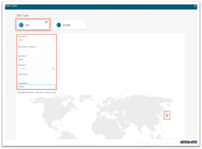Show password with the eye icon
Image resolution: width=202 pixels, height=149 pixels.
point(53,69)
